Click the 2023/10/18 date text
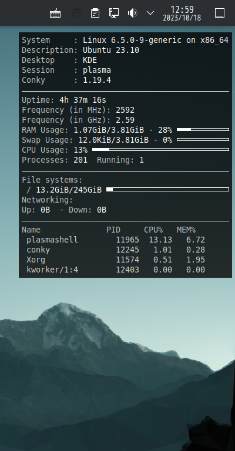The height and width of the screenshot is (451, 235). coord(182,18)
